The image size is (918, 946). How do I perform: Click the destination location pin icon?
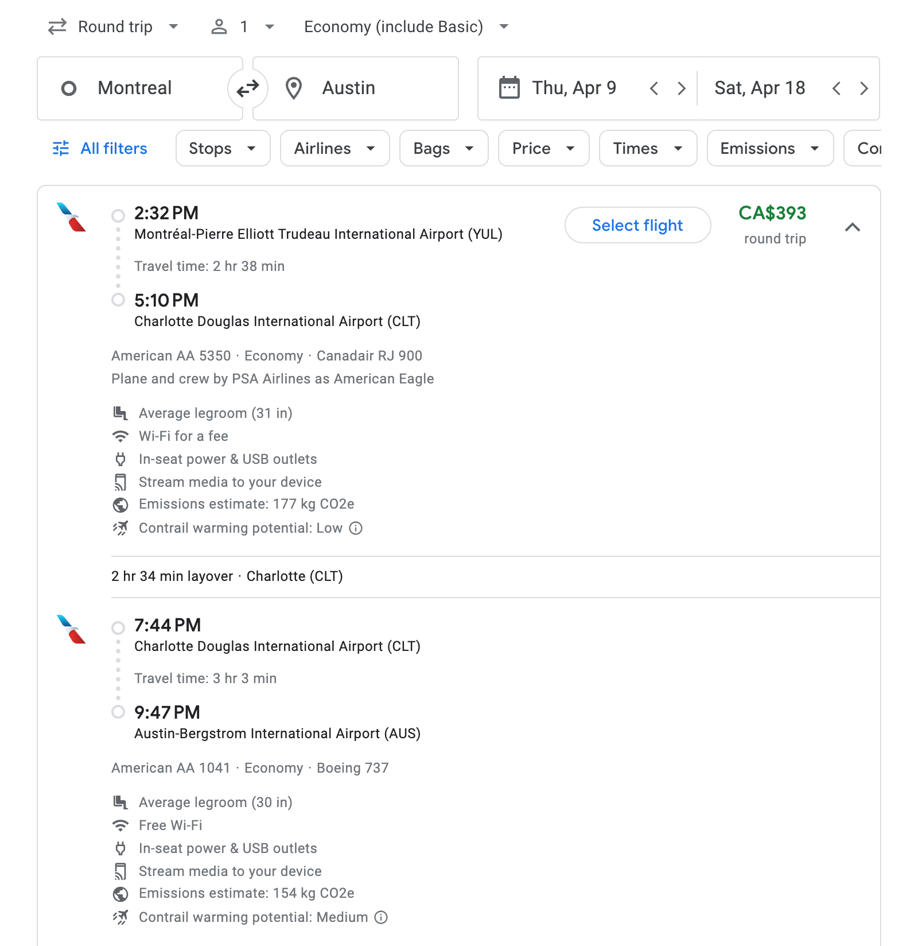coord(294,88)
